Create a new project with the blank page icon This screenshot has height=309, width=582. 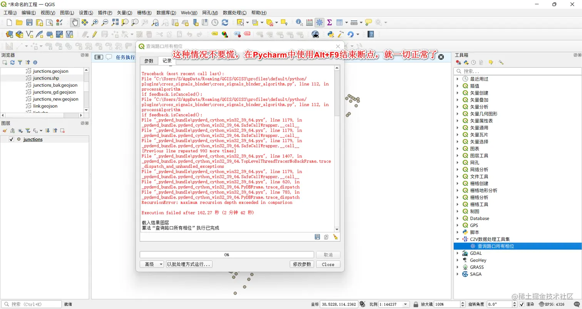pyautogui.click(x=9, y=23)
